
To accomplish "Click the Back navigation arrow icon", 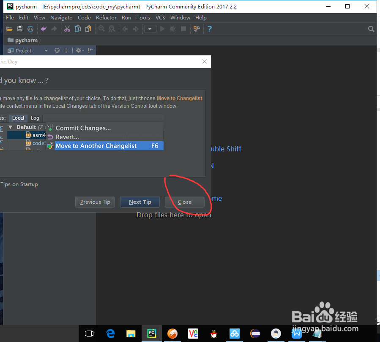I will (125, 29).
